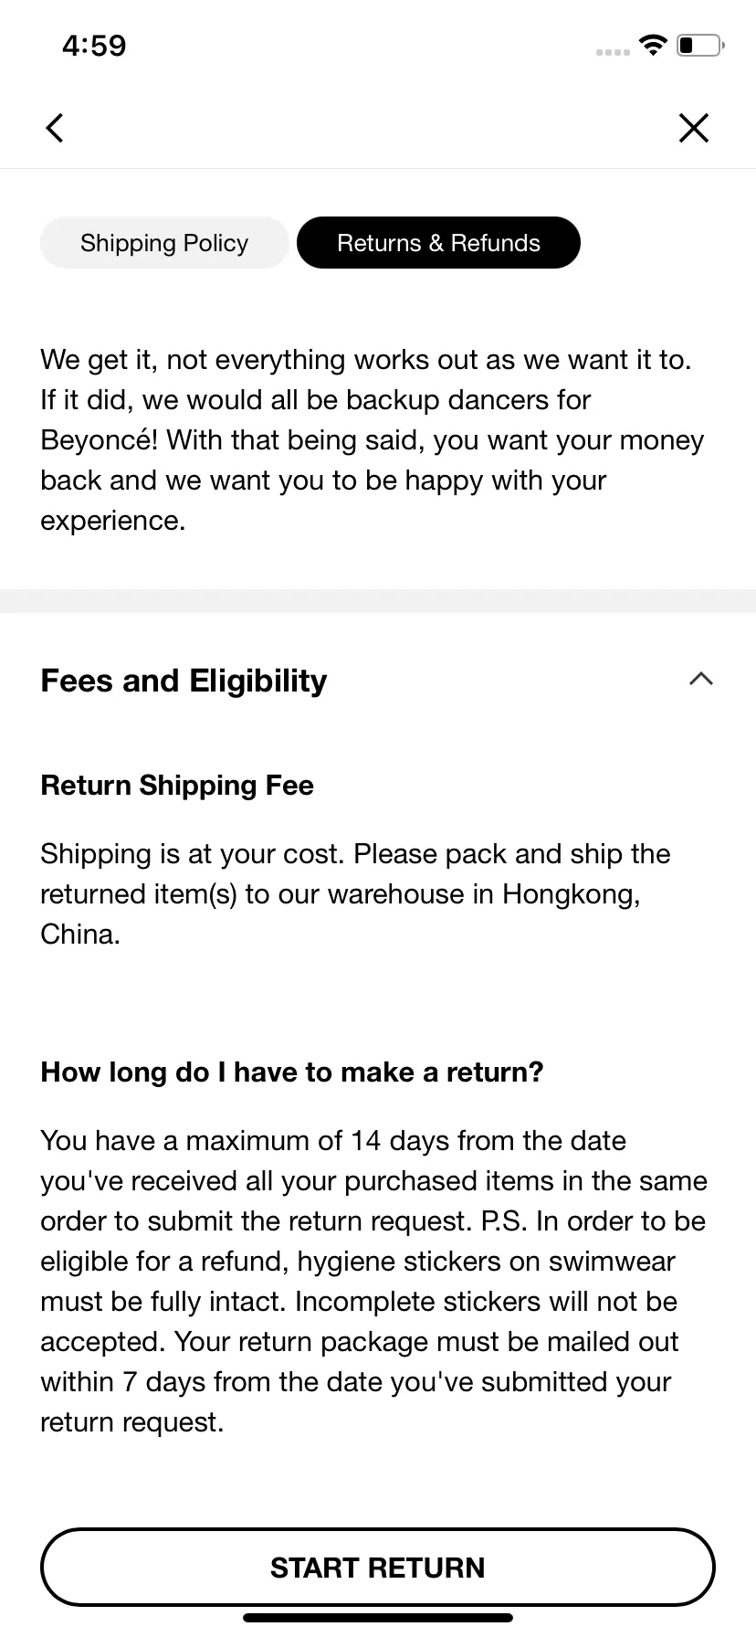Tap the Return Shipping Fee heading
The image size is (756, 1637).
point(177,786)
